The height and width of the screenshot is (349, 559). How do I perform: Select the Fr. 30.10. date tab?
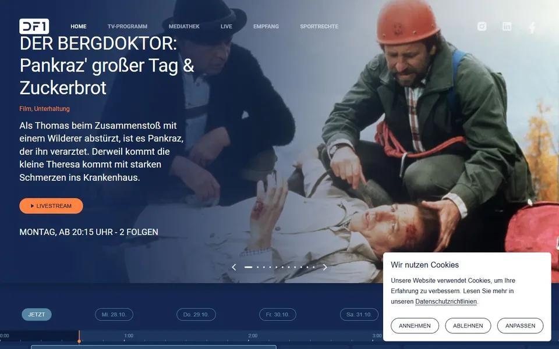point(278,315)
